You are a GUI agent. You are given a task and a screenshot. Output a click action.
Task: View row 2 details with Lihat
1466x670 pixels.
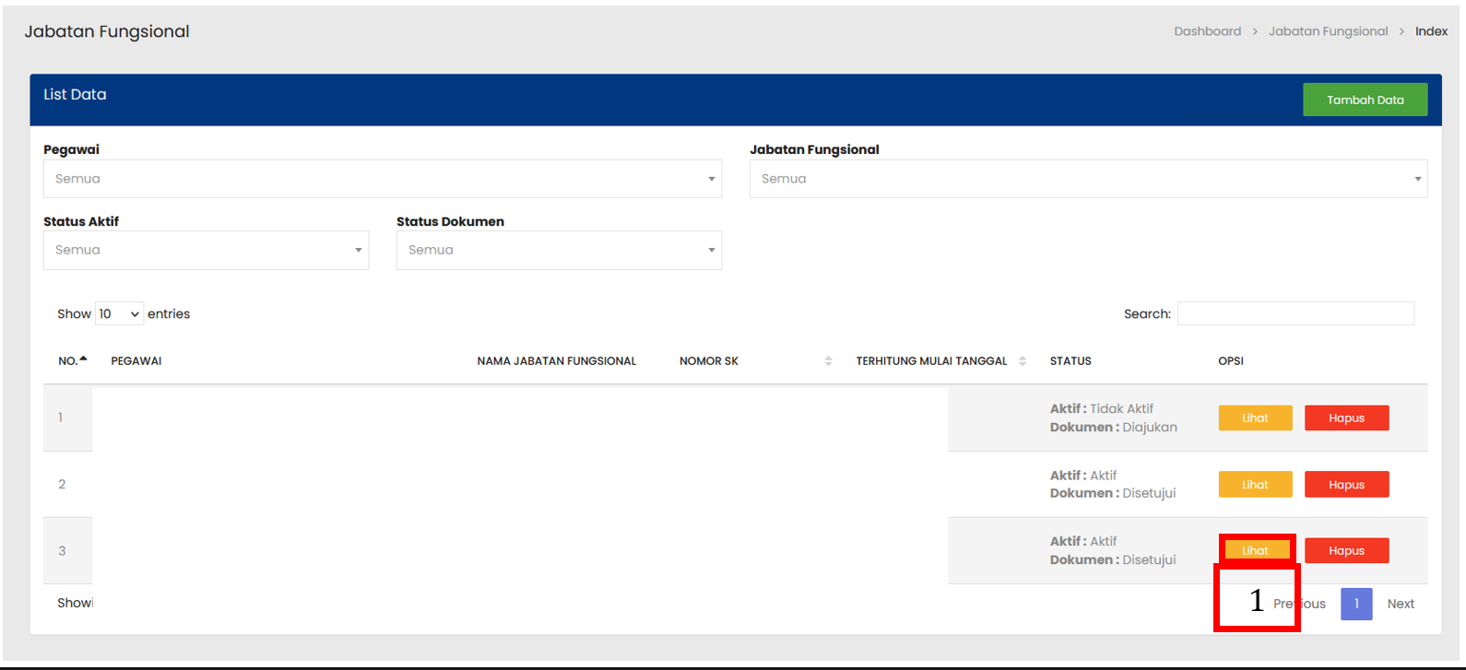coord(1255,485)
